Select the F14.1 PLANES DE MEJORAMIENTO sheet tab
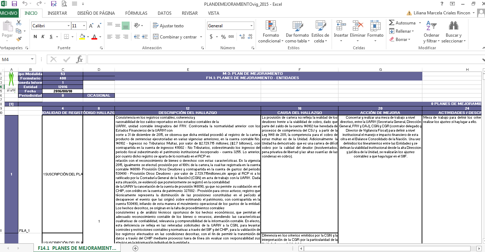 coord(77,248)
